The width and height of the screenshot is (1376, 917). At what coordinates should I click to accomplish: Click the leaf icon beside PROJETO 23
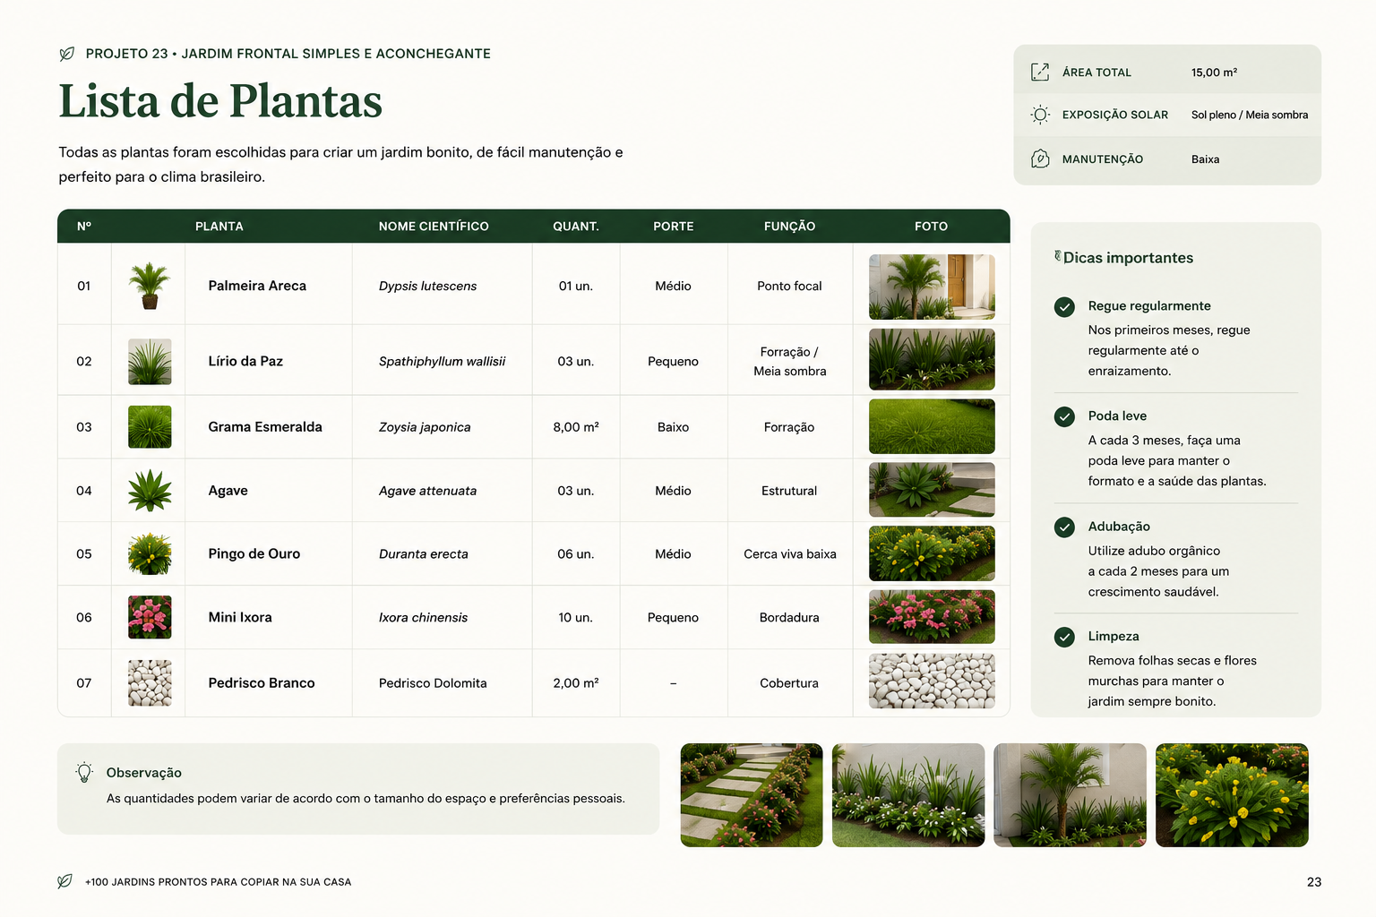pyautogui.click(x=66, y=54)
